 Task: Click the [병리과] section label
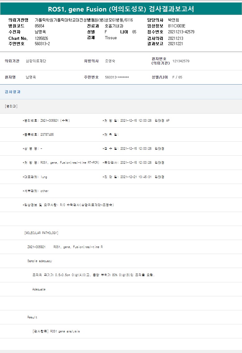[11, 106]
